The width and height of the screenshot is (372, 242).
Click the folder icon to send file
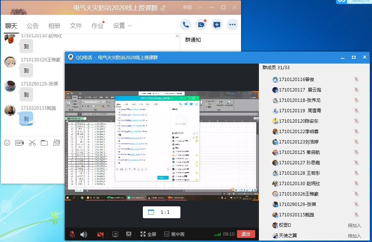(x=44, y=143)
